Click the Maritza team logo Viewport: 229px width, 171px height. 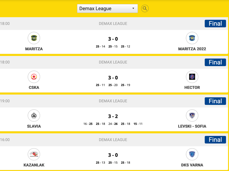[34, 38]
